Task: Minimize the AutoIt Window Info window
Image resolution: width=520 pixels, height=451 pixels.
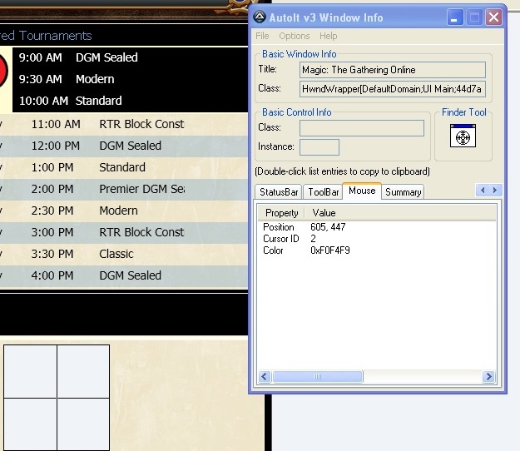Action: (455, 17)
